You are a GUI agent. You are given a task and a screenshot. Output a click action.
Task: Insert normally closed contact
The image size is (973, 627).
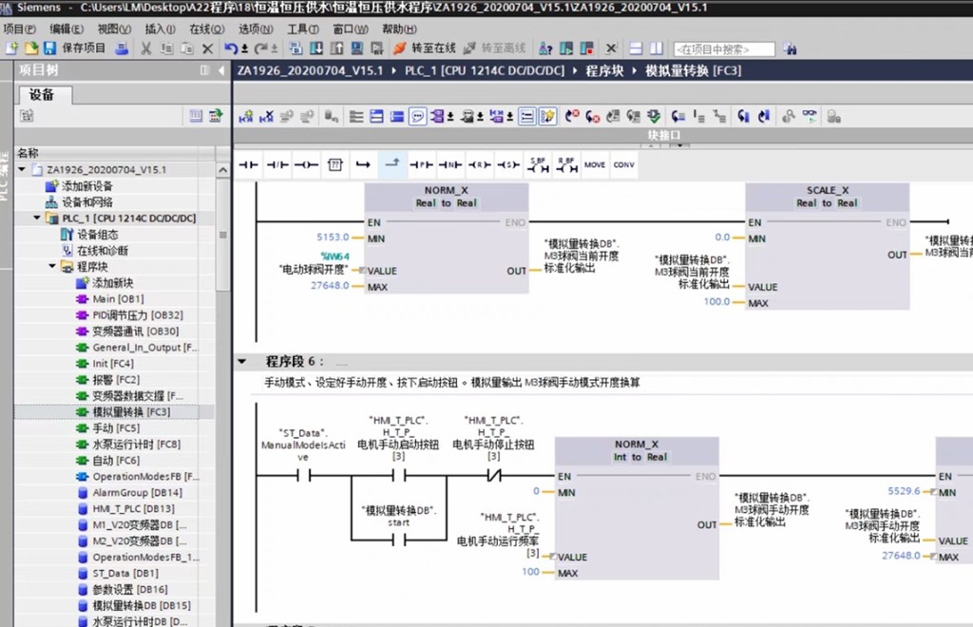[x=277, y=165]
